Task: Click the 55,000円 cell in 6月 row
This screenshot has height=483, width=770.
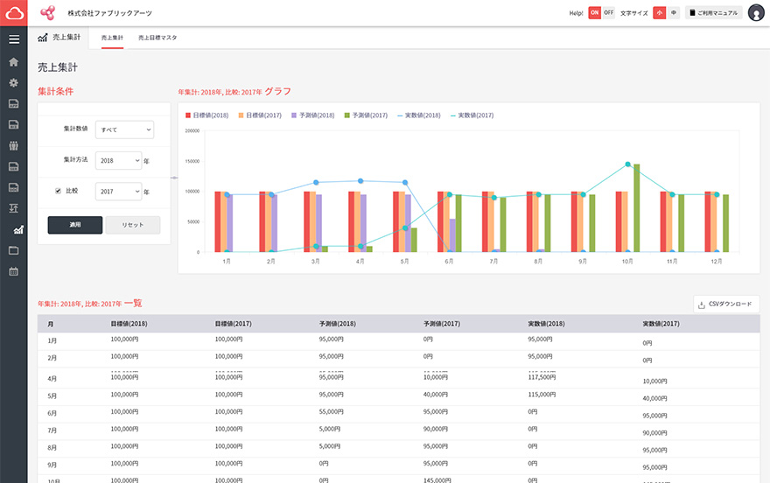Action: (x=332, y=412)
